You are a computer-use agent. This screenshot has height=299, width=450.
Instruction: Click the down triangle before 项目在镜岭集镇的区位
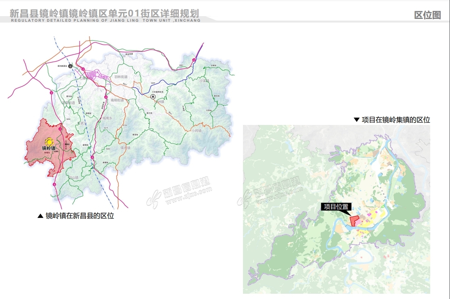[356, 120]
